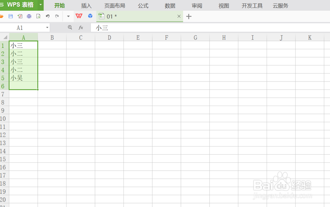Close the 01 document tab

pos(179,16)
